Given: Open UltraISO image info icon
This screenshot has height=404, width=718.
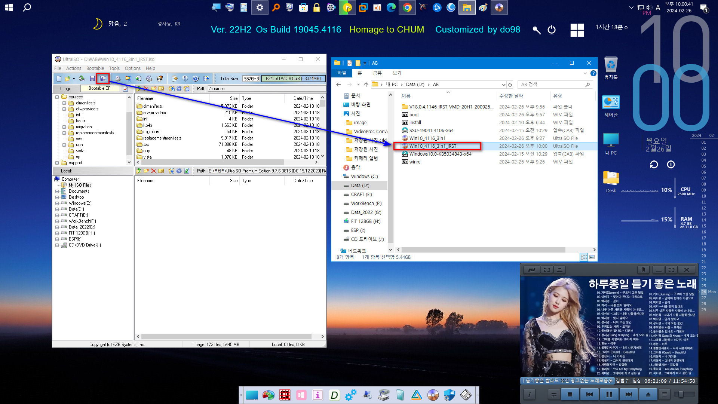Looking at the screenshot, I should pos(185,79).
